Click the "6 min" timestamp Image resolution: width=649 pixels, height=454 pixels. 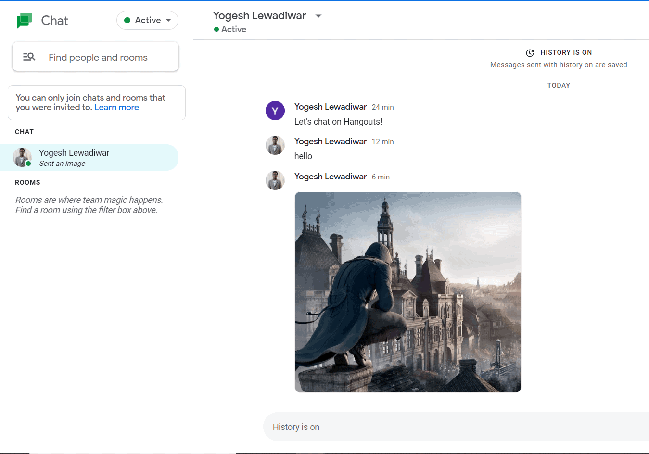point(381,177)
